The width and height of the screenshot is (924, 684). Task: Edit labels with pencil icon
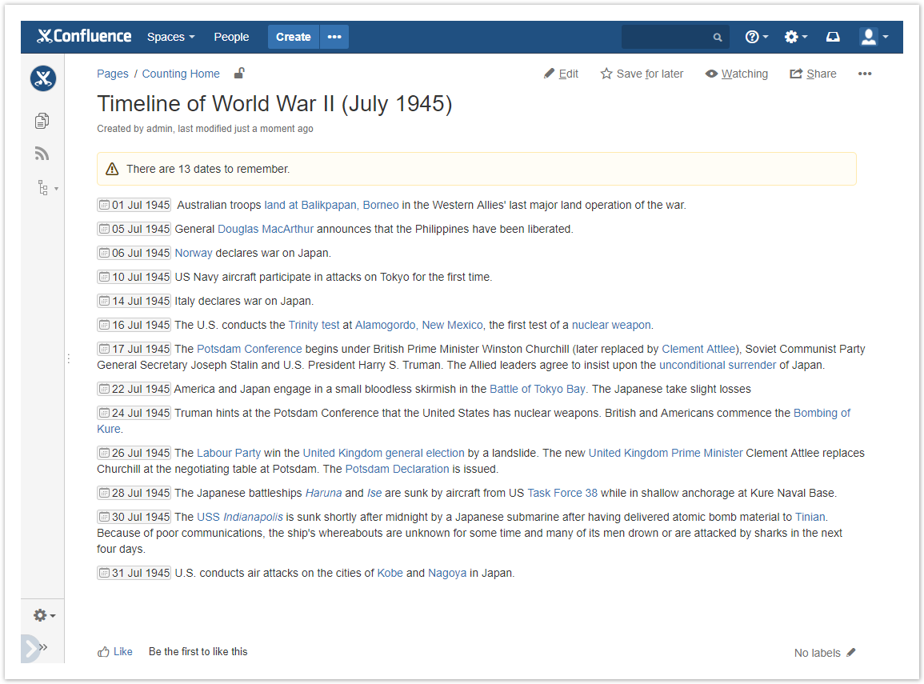pyautogui.click(x=851, y=653)
